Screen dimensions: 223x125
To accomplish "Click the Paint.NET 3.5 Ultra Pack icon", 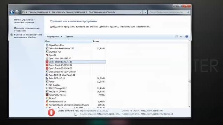I will point(47,75).
